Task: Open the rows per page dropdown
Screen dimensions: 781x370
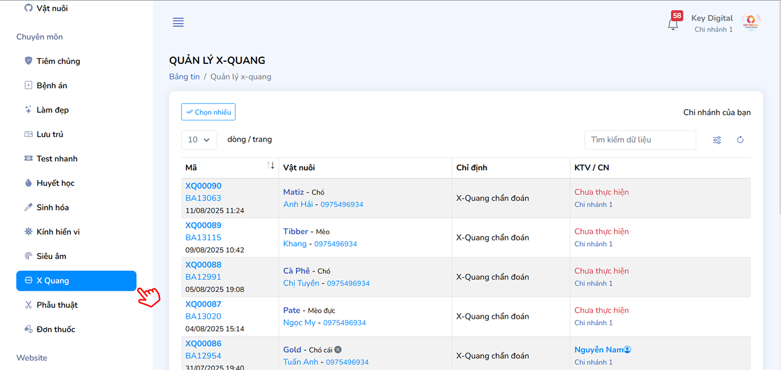Action: tap(199, 140)
